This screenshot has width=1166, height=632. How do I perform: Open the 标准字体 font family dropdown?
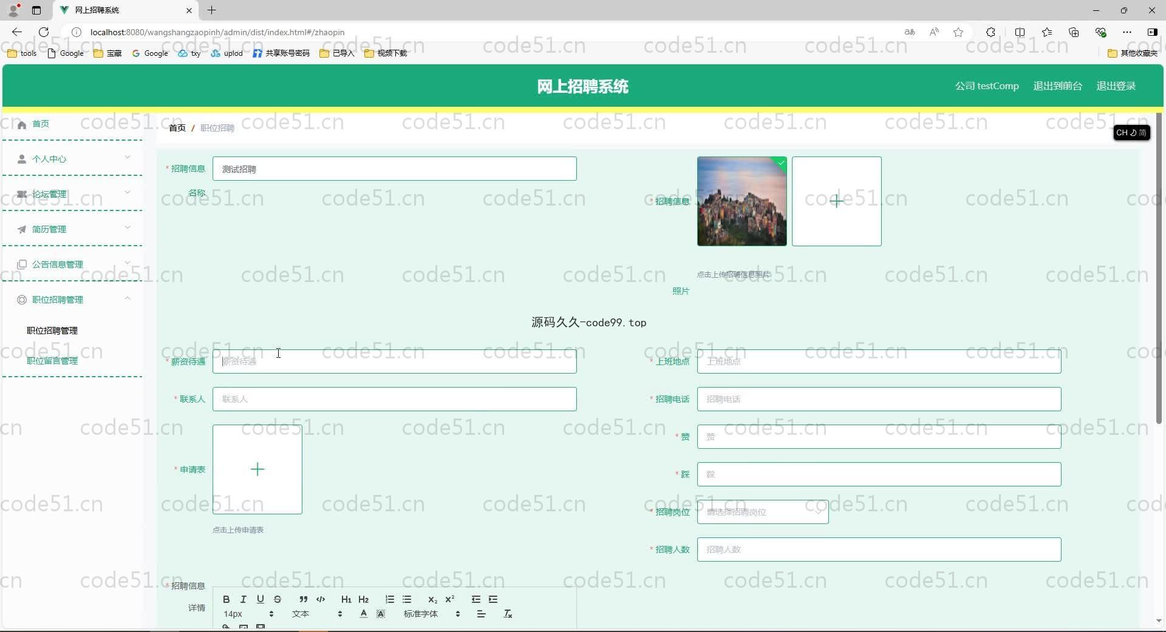coord(432,614)
